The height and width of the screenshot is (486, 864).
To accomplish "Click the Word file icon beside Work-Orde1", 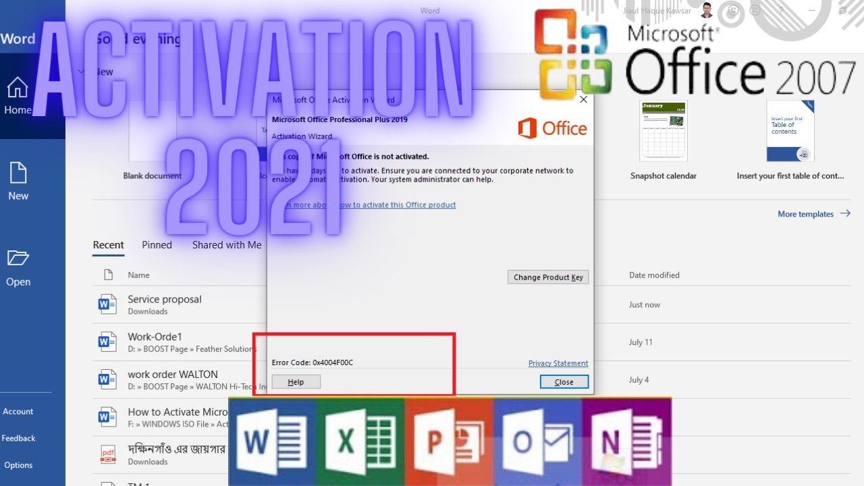I will pyautogui.click(x=107, y=342).
